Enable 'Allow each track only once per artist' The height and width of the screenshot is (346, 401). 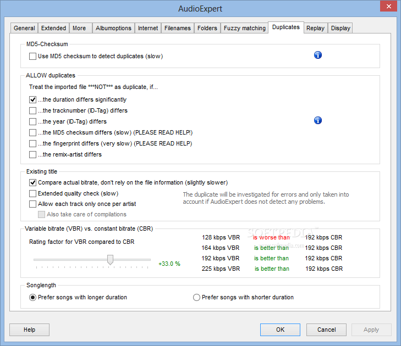tap(33, 204)
